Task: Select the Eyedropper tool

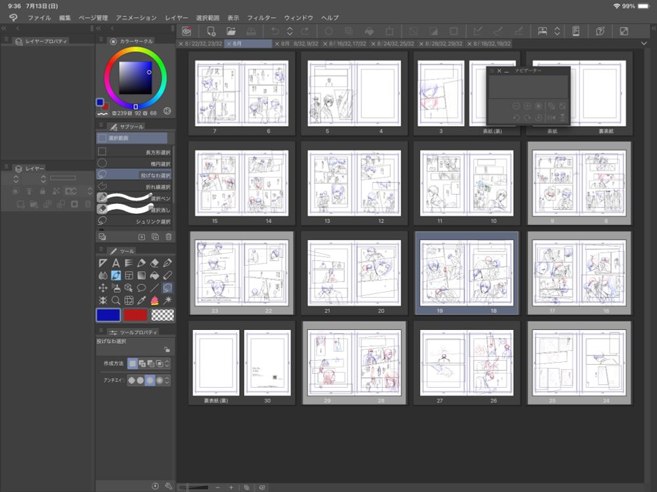Action: pos(142,300)
